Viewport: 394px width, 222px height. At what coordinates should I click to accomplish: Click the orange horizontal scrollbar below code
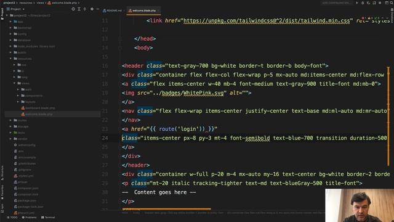pos(166,209)
